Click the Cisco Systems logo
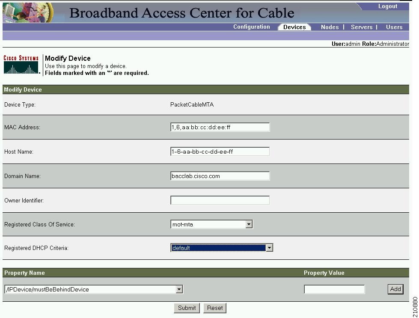Image resolution: width=419 pixels, height=318 pixels. tap(21, 63)
